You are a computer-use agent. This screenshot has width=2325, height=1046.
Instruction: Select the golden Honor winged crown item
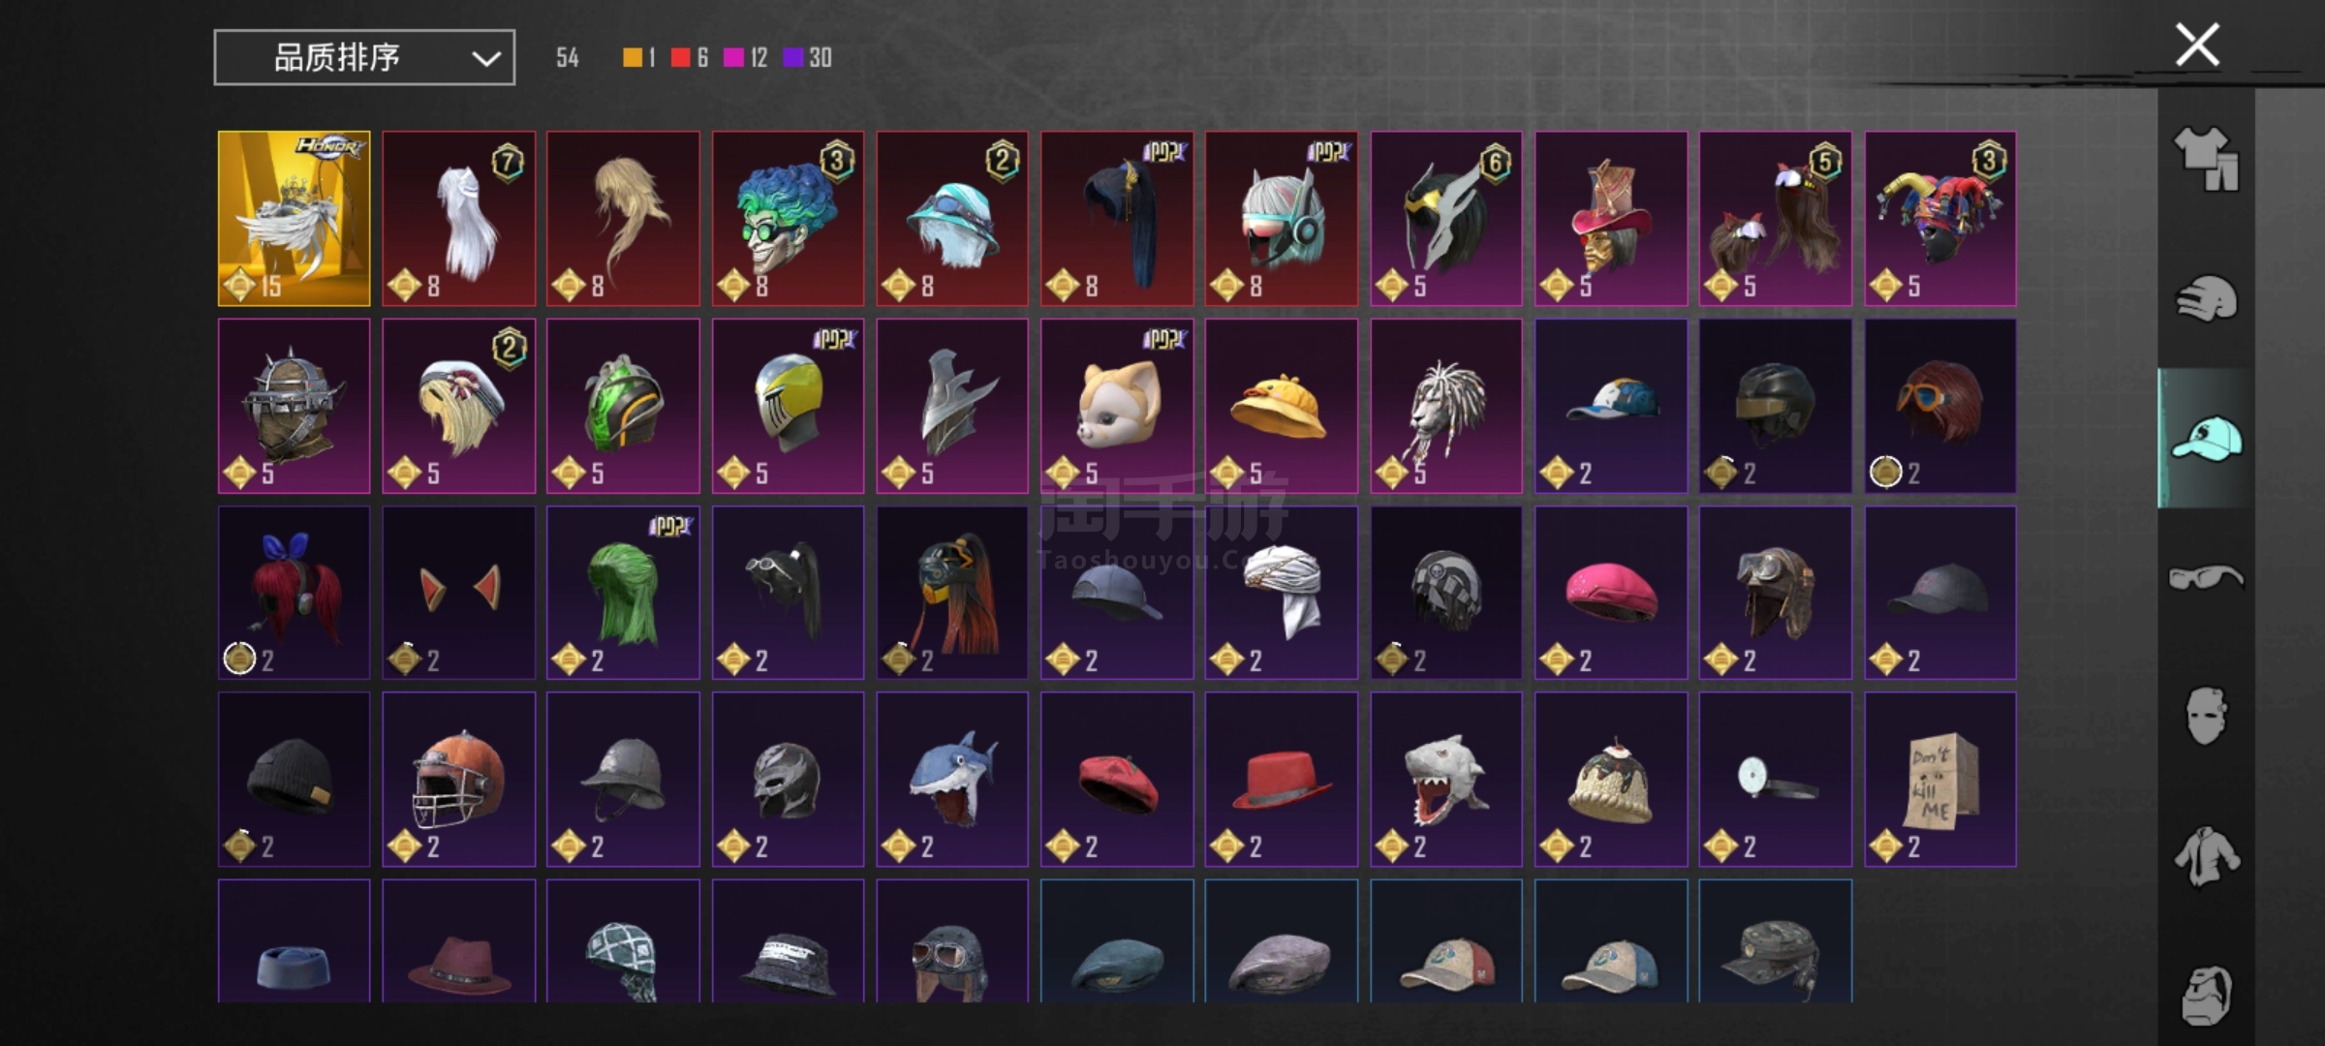point(294,219)
